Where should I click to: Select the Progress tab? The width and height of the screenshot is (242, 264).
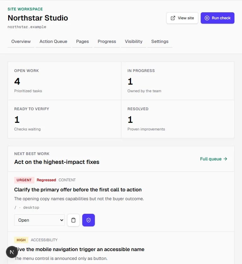tap(107, 42)
